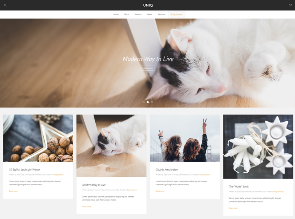Click the search magnifier icon in header
Screen dimensions: 295x219
pos(5,5)
